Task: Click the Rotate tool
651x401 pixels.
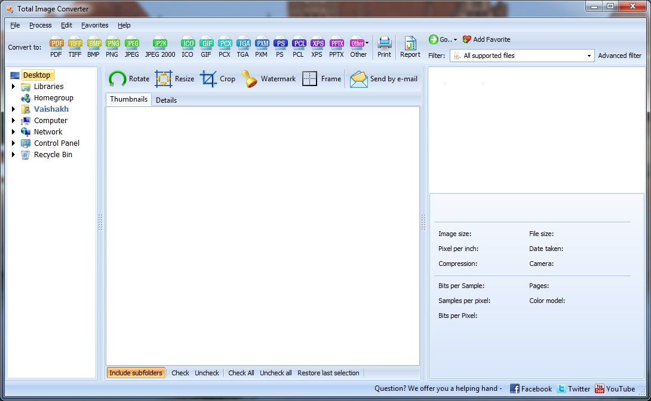Action: [x=129, y=78]
